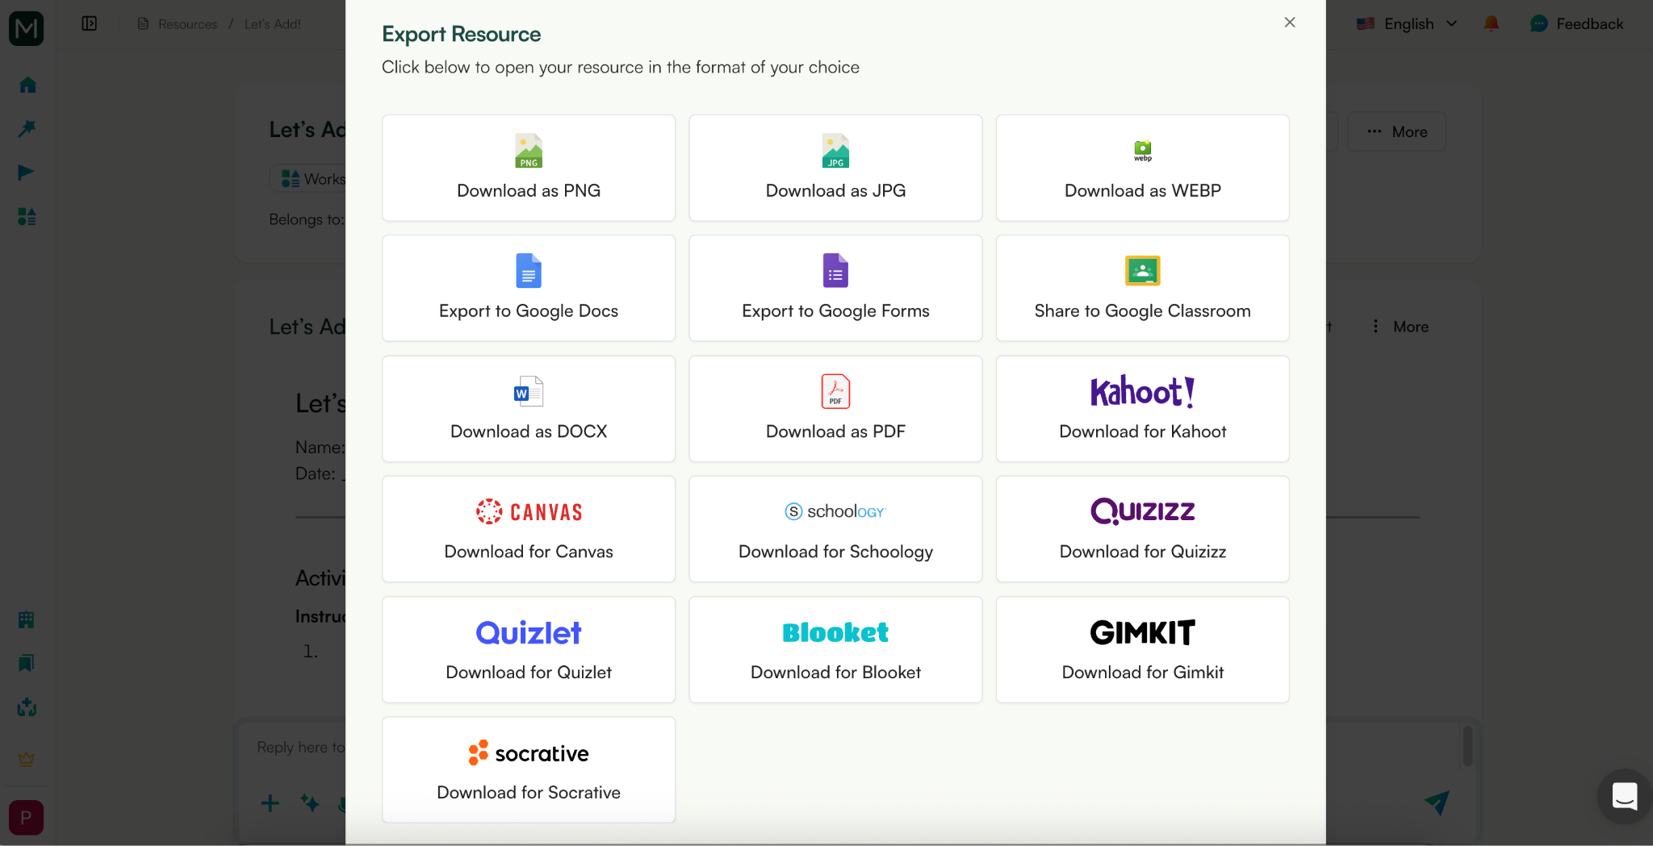This screenshot has width=1653, height=846.
Task: Select Share to Google Classroom
Action: [1142, 288]
